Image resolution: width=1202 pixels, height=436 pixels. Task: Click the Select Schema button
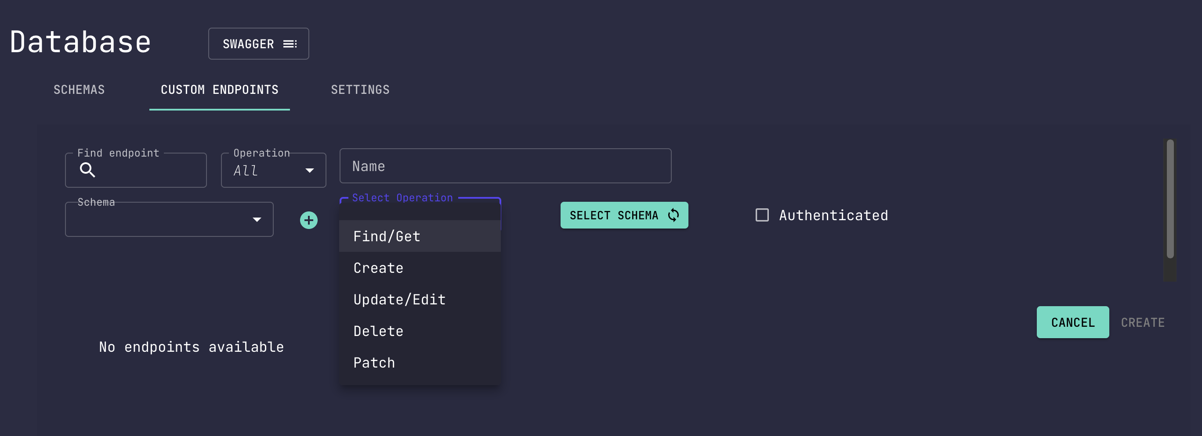624,215
